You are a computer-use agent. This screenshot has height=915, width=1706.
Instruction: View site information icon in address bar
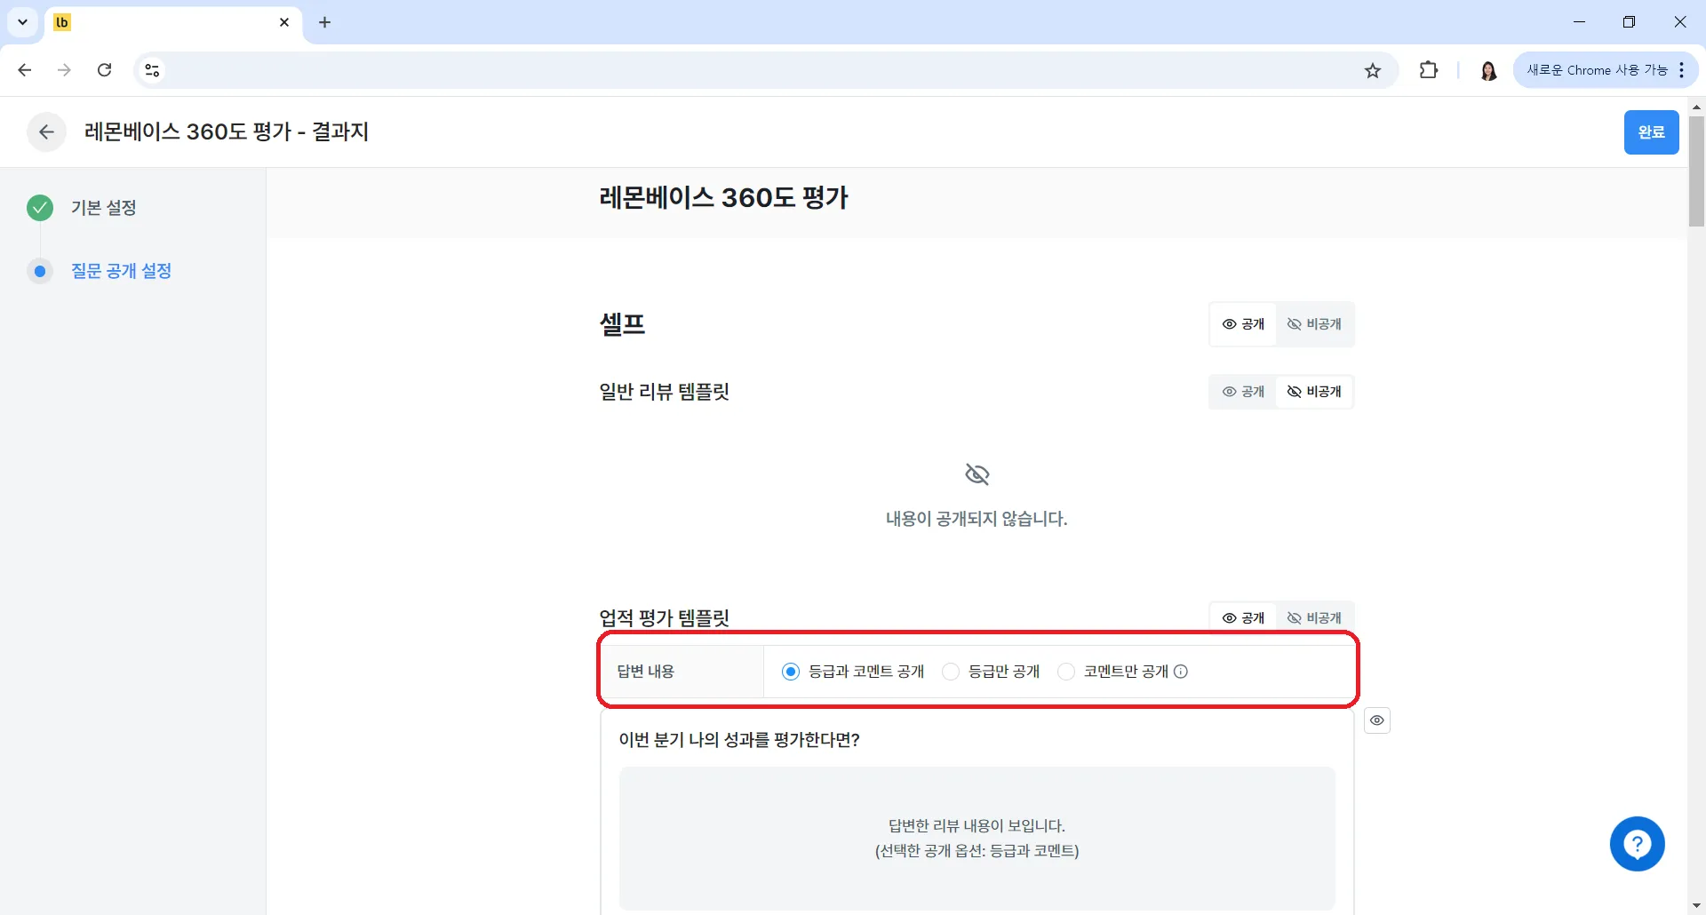point(152,70)
